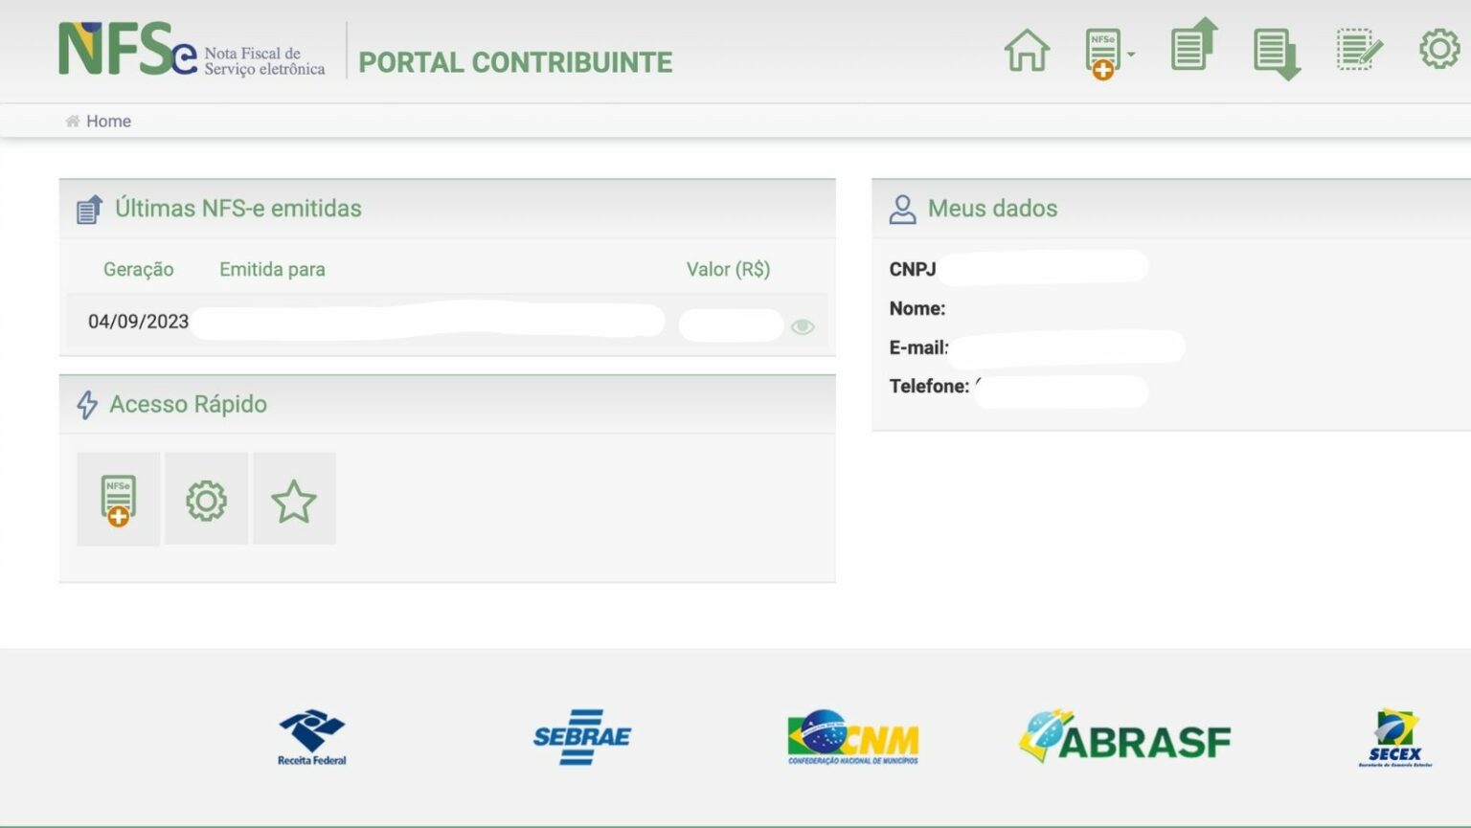Click the Últimas NFS-e emitidas panel header

(x=238, y=209)
